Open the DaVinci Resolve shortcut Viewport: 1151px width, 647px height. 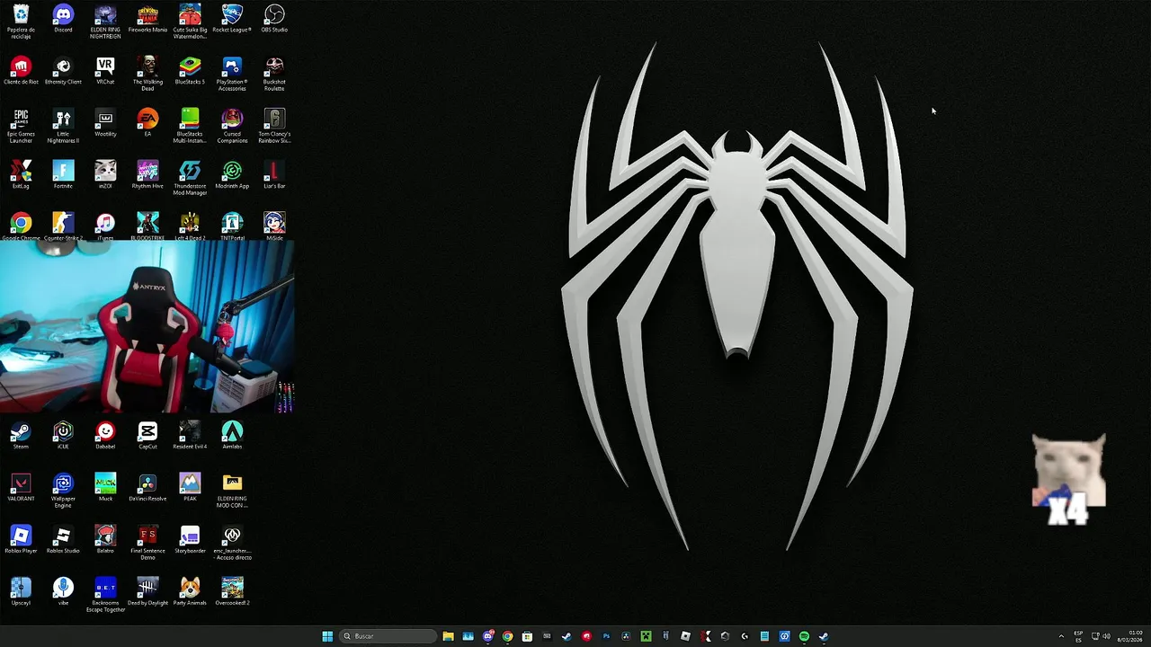[x=147, y=488]
